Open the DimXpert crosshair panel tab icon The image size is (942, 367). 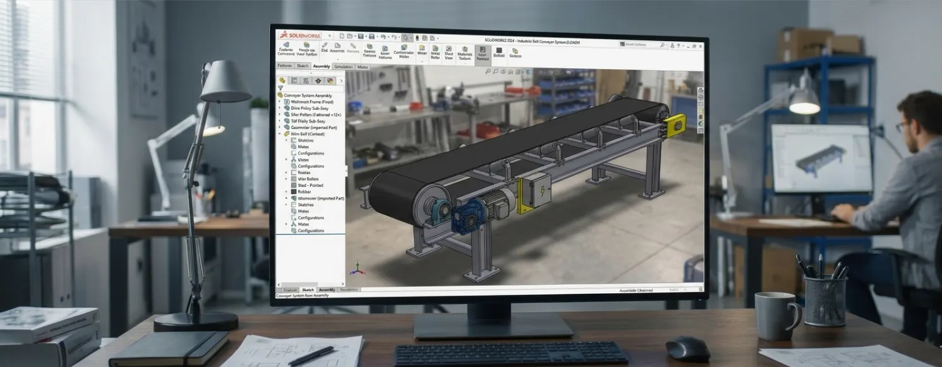tap(318, 81)
